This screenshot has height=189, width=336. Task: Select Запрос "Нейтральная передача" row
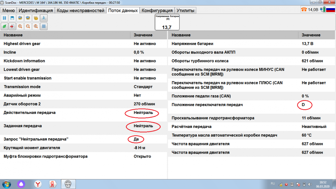(84, 139)
